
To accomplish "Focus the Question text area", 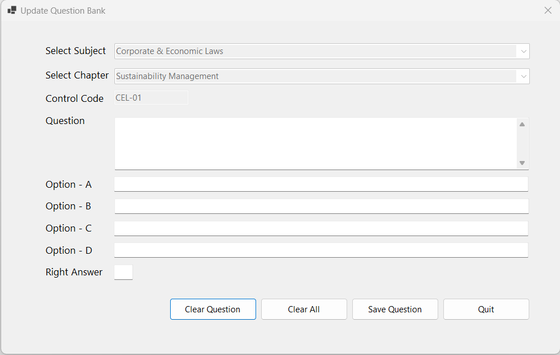I will pyautogui.click(x=316, y=143).
